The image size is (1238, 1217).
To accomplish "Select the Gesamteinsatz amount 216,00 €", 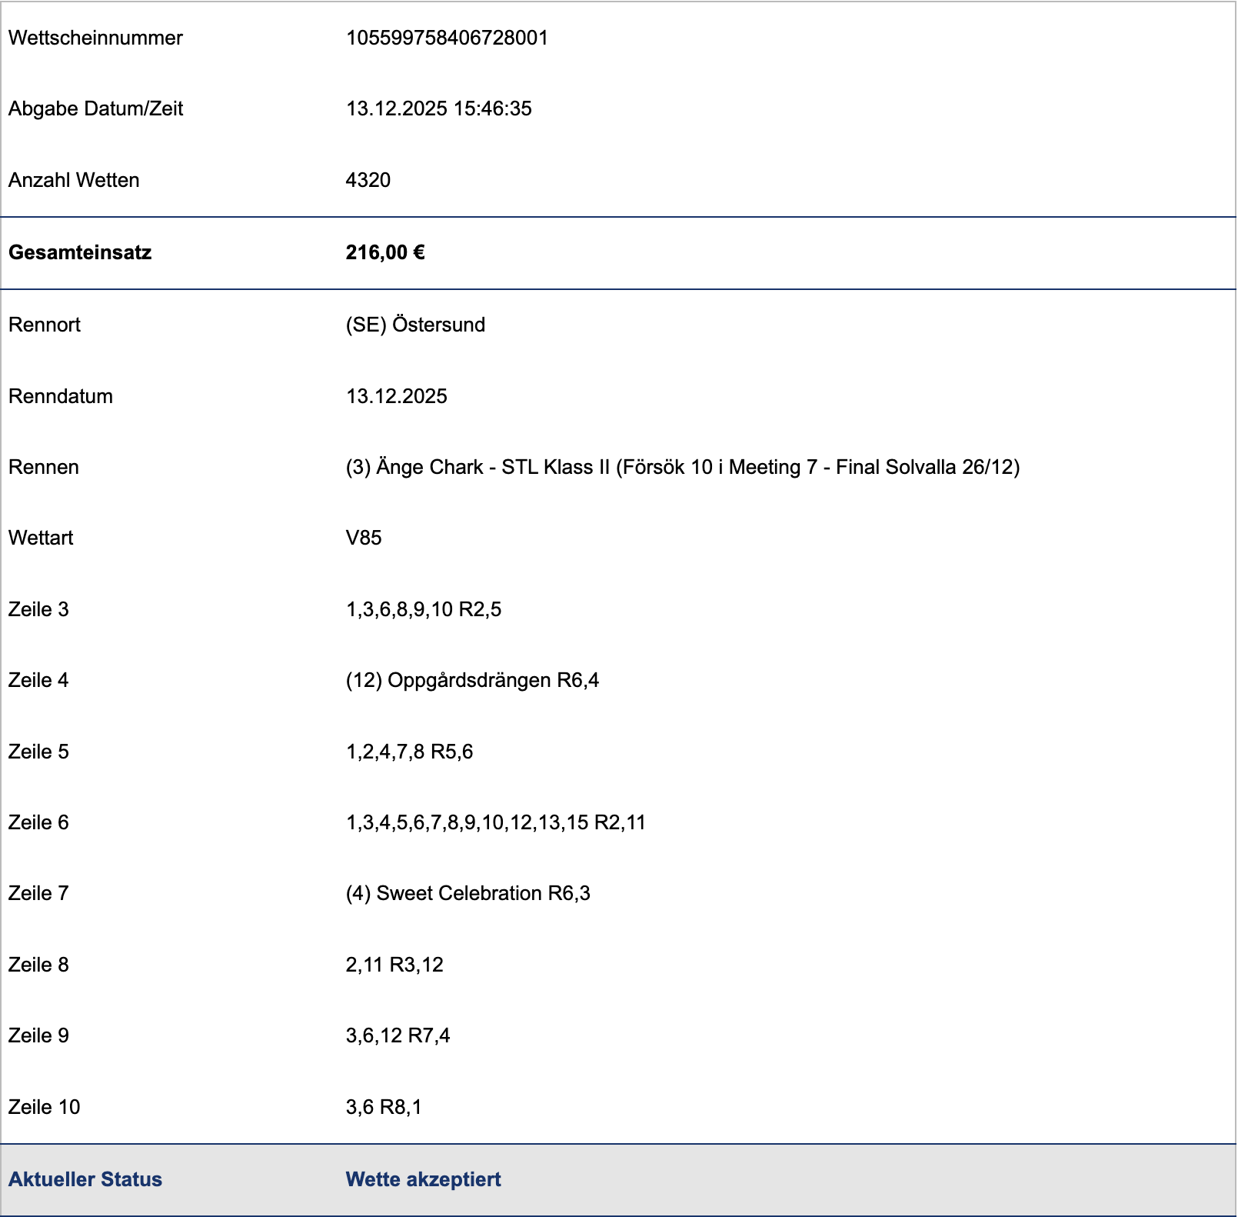I will [x=384, y=252].
